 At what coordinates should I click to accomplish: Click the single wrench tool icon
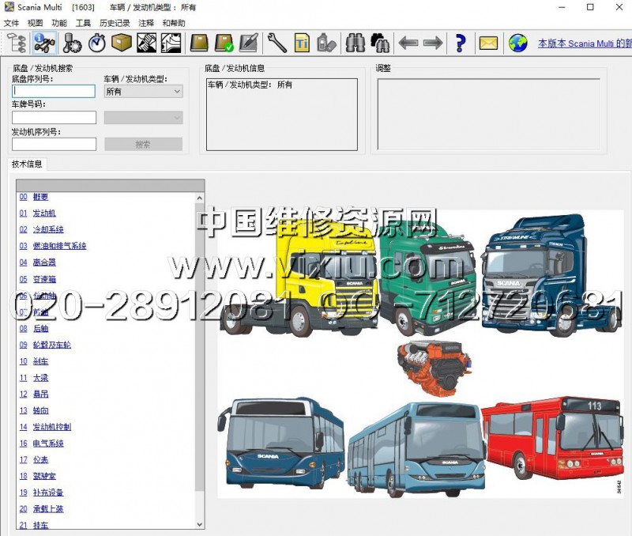point(277,42)
